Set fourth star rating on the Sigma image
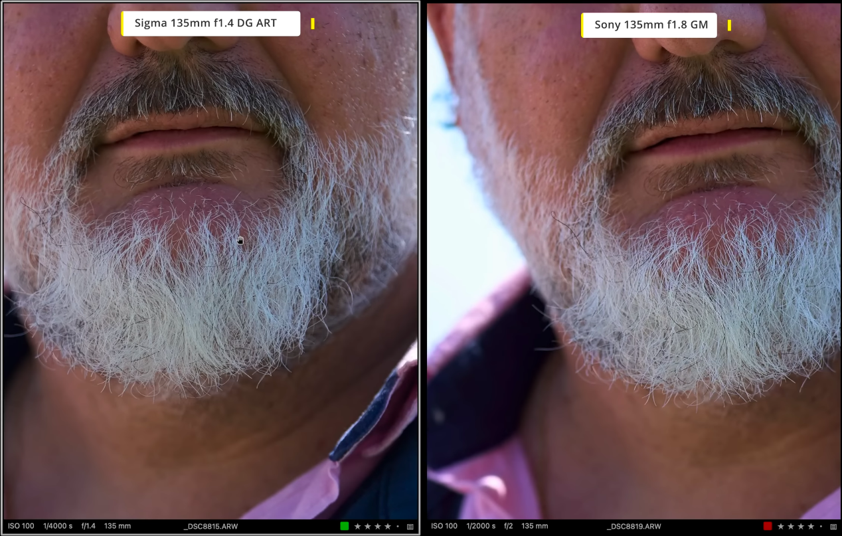842x536 pixels. (387, 526)
